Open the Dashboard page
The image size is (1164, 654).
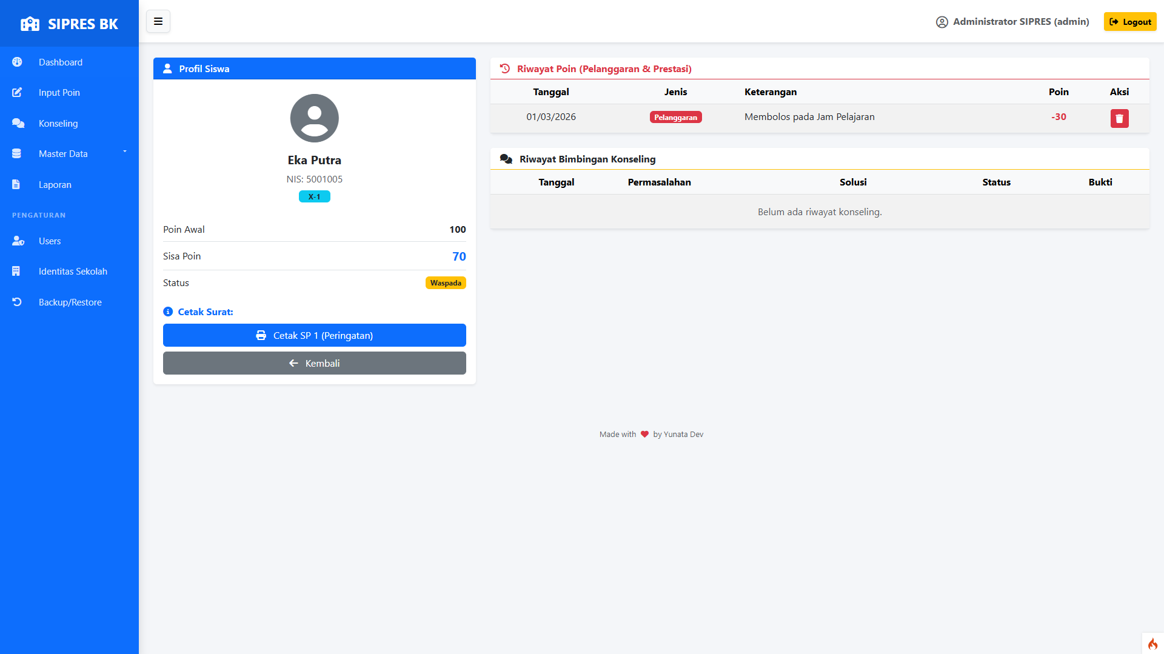[x=60, y=62]
